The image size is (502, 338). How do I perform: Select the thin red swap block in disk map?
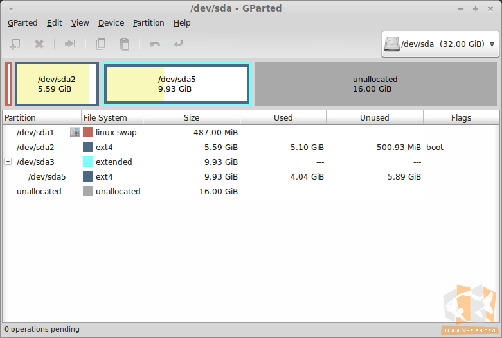click(x=8, y=84)
